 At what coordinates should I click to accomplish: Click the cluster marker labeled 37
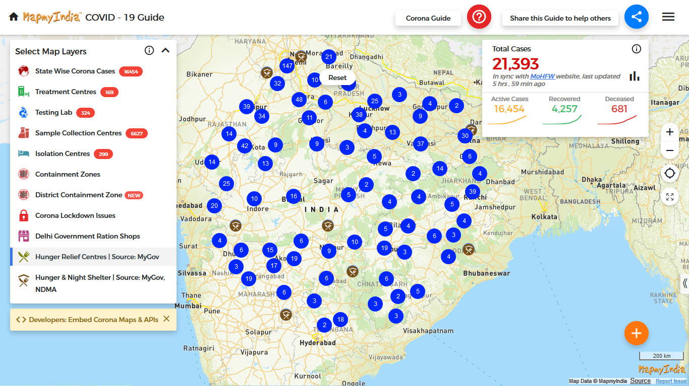(x=421, y=144)
